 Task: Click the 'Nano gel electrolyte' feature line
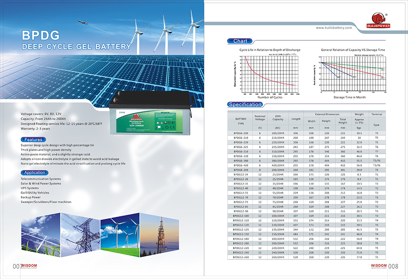[x=73, y=164]
